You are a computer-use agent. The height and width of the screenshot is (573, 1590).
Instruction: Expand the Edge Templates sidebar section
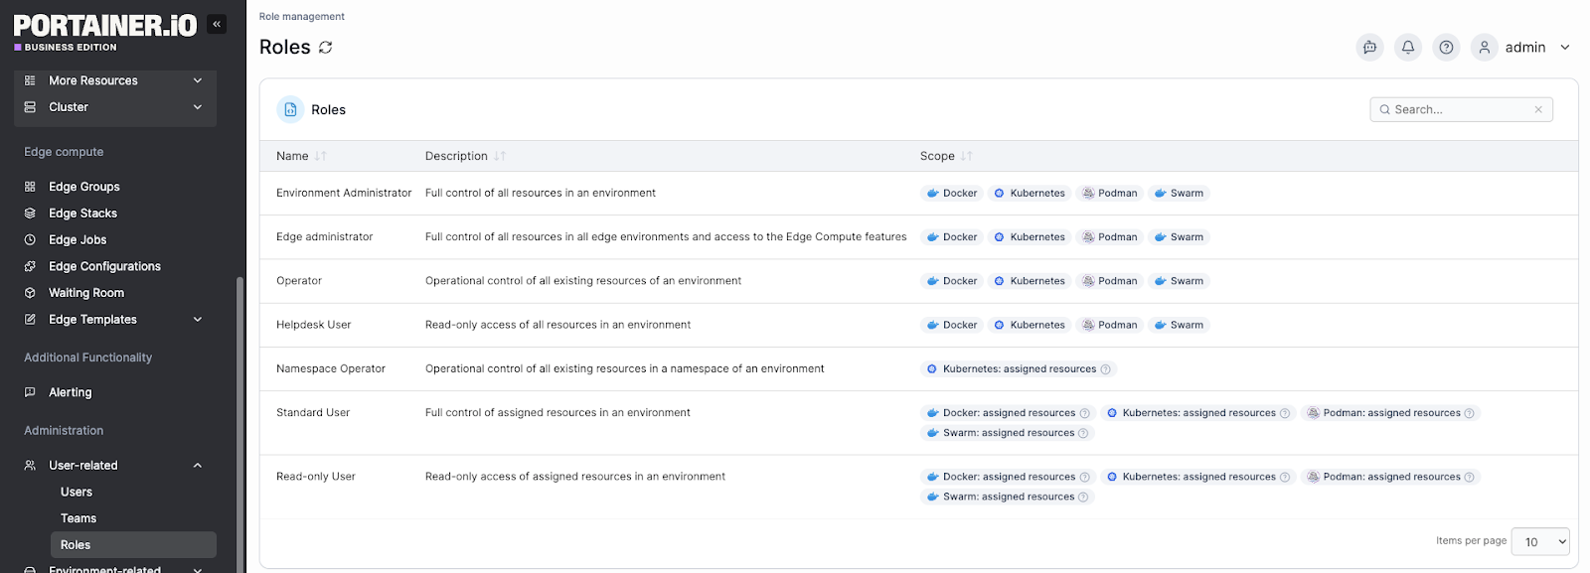tap(198, 320)
